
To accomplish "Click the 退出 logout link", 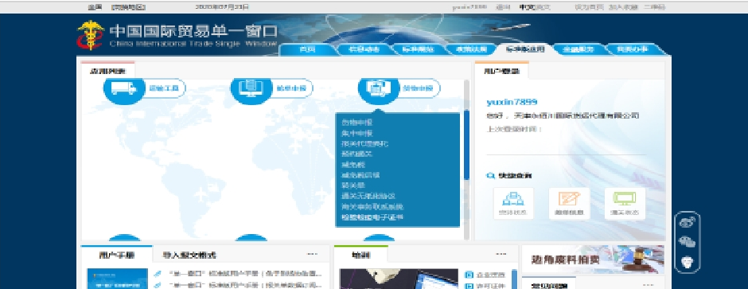I will pyautogui.click(x=503, y=7).
